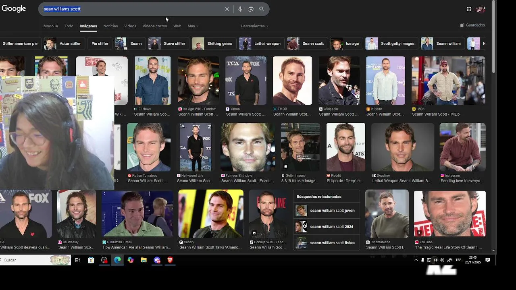Open the Famous Birthdays image result
This screenshot has height=290, width=516.
tap(247, 147)
